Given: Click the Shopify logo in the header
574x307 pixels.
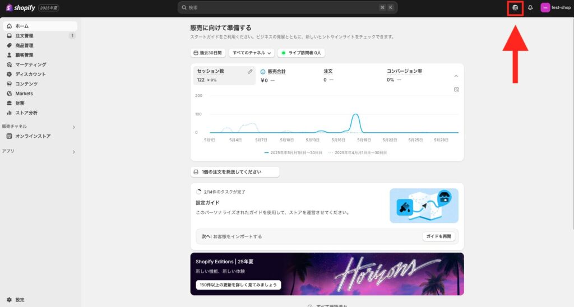Looking at the screenshot, I should coord(21,8).
